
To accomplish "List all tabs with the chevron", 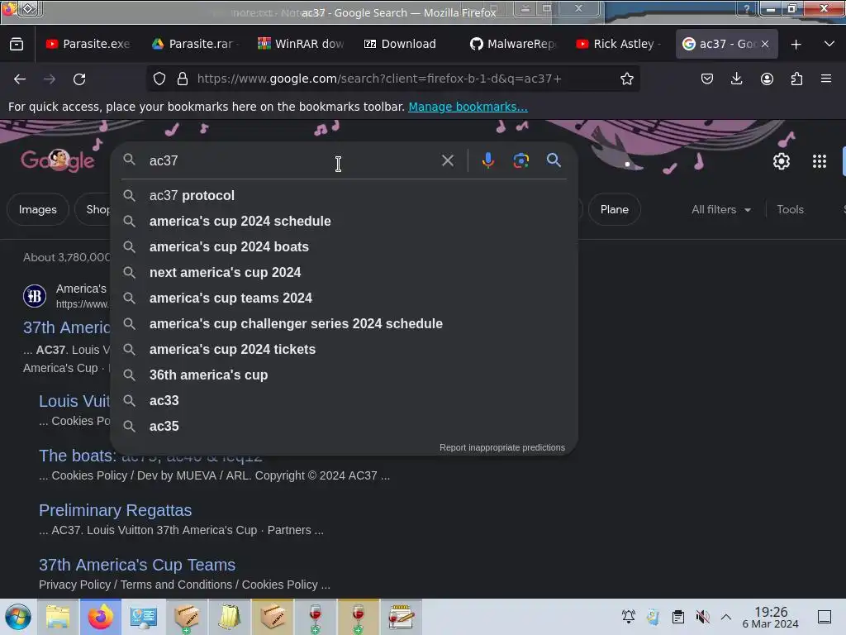I will pyautogui.click(x=829, y=44).
